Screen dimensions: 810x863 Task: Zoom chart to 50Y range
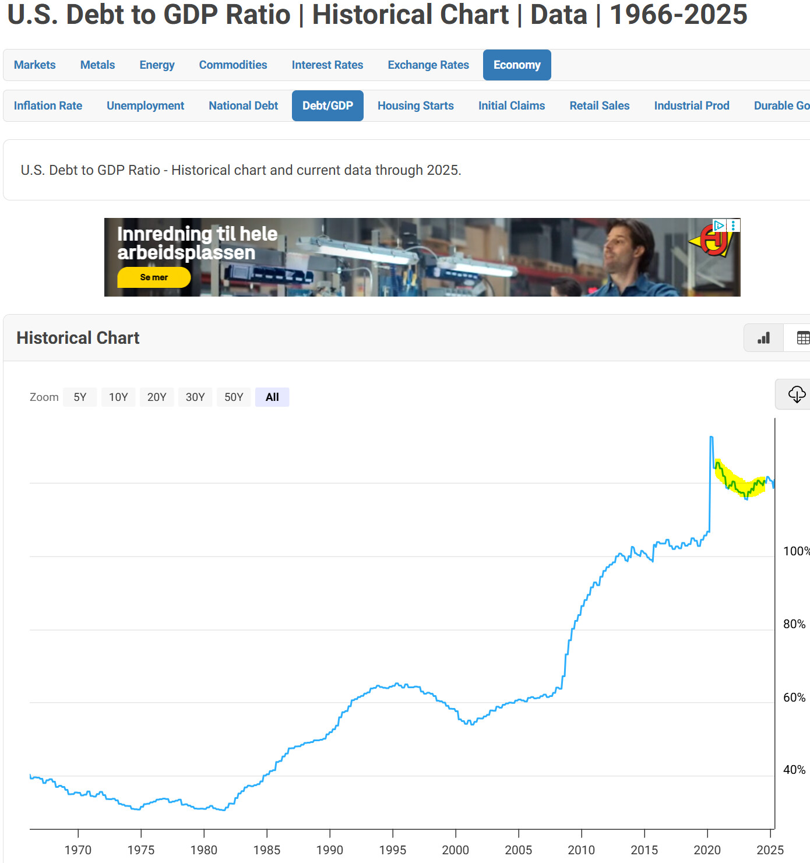234,397
